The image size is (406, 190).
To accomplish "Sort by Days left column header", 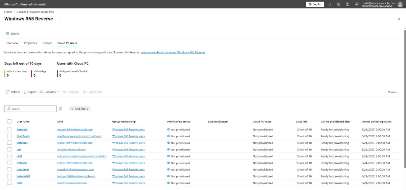I will [x=301, y=122].
